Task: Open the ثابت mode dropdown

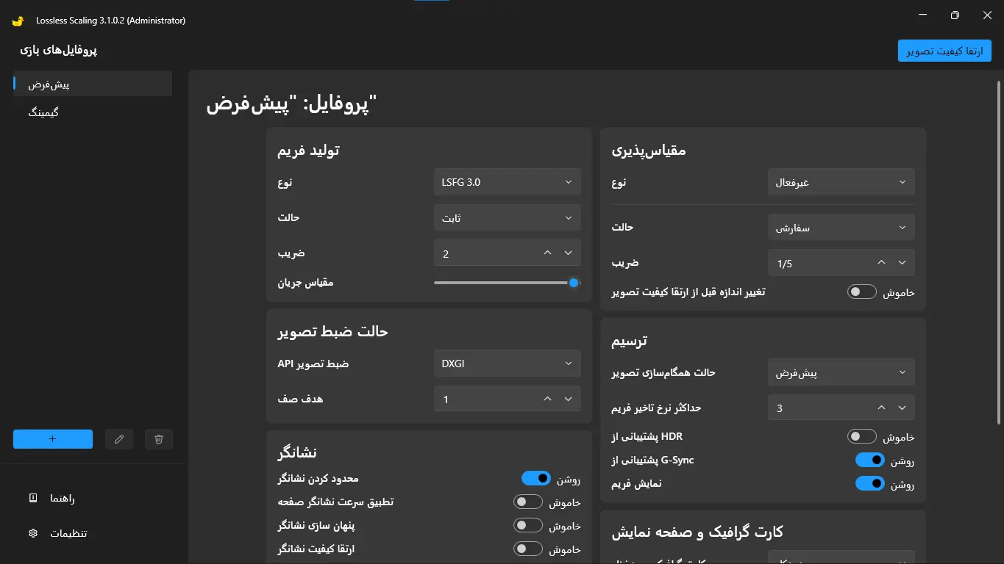Action: point(507,218)
